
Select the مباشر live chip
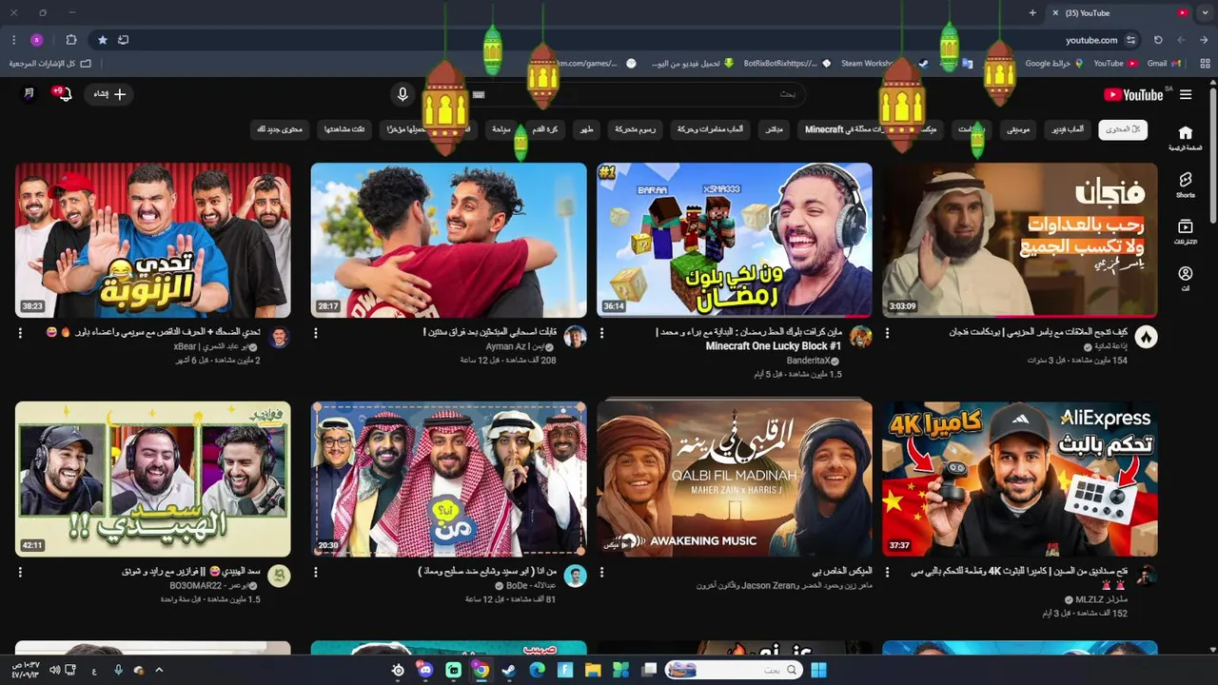(775, 129)
